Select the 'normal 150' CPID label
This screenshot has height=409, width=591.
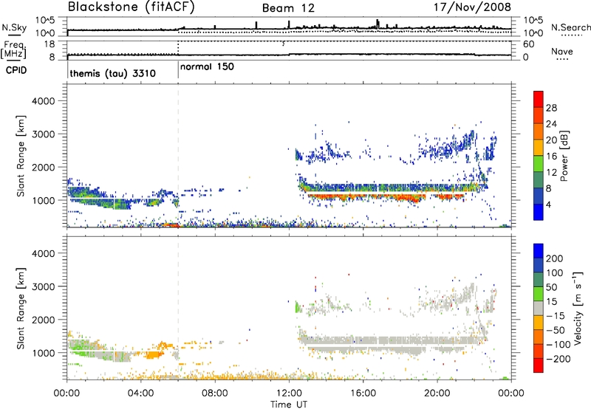207,66
